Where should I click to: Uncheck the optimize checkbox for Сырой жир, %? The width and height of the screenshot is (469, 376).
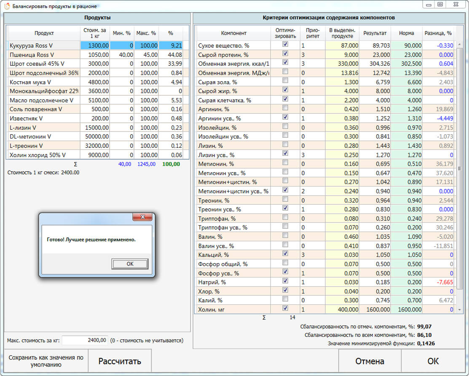[x=285, y=90]
